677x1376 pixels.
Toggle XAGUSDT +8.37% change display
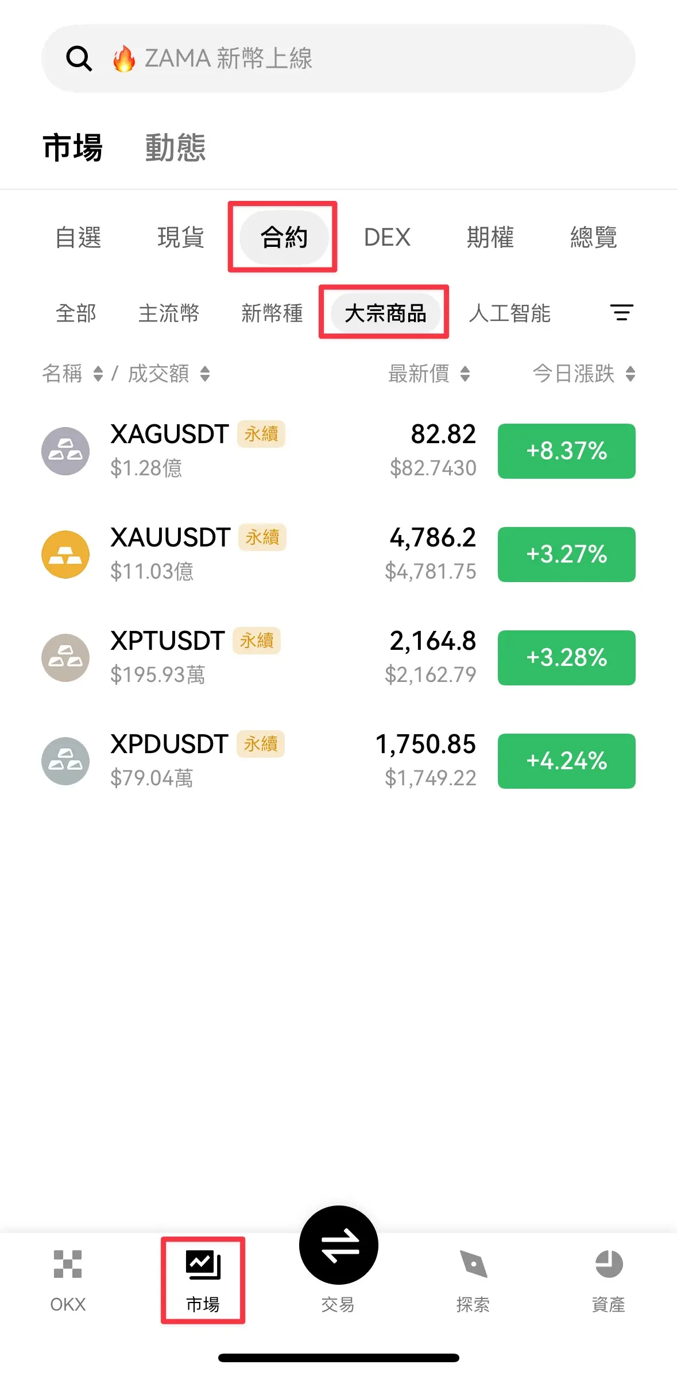pyautogui.click(x=566, y=451)
